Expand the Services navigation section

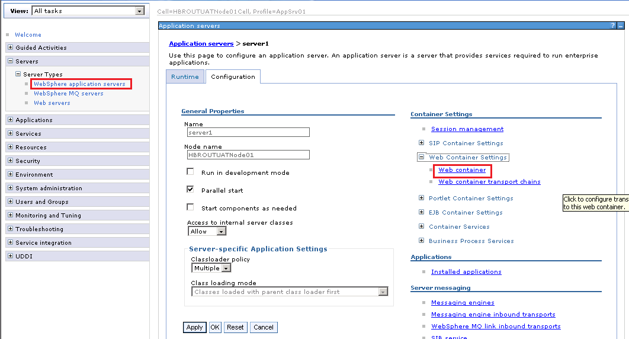11,133
